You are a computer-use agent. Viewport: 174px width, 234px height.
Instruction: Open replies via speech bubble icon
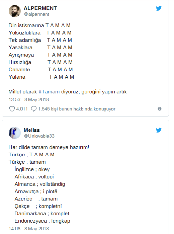click(x=34, y=109)
